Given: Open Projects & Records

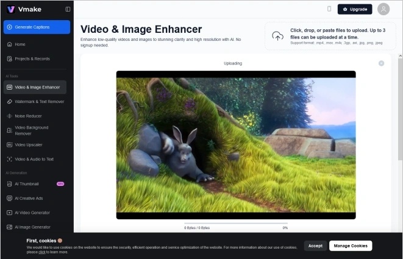Looking at the screenshot, I should click(35, 59).
